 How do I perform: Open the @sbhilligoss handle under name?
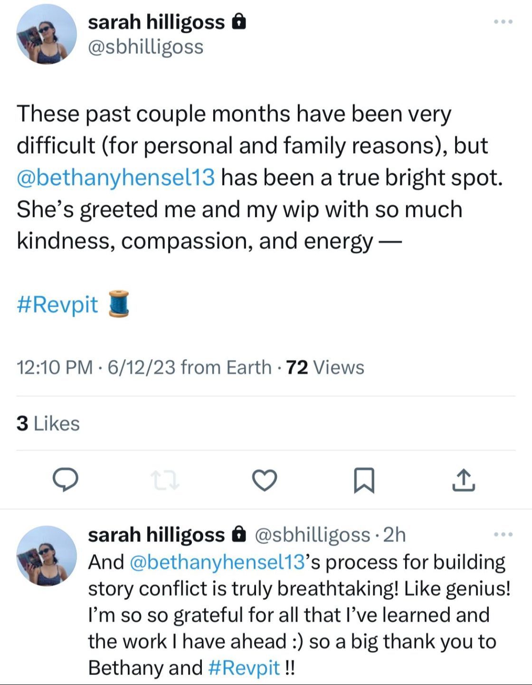[x=146, y=47]
